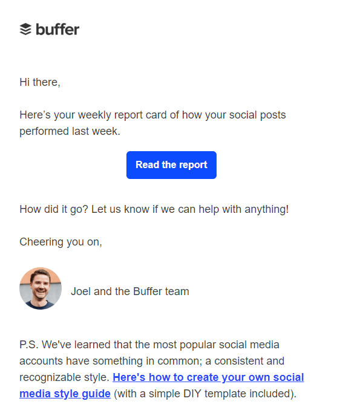Screen dimensions: 340x413
Task: Click the "Hi there," greeting line
Action: pos(40,82)
